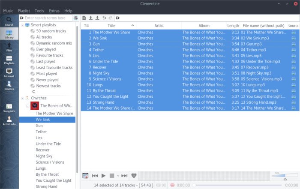Open the Song info sidebar tab

click(x=9, y=108)
